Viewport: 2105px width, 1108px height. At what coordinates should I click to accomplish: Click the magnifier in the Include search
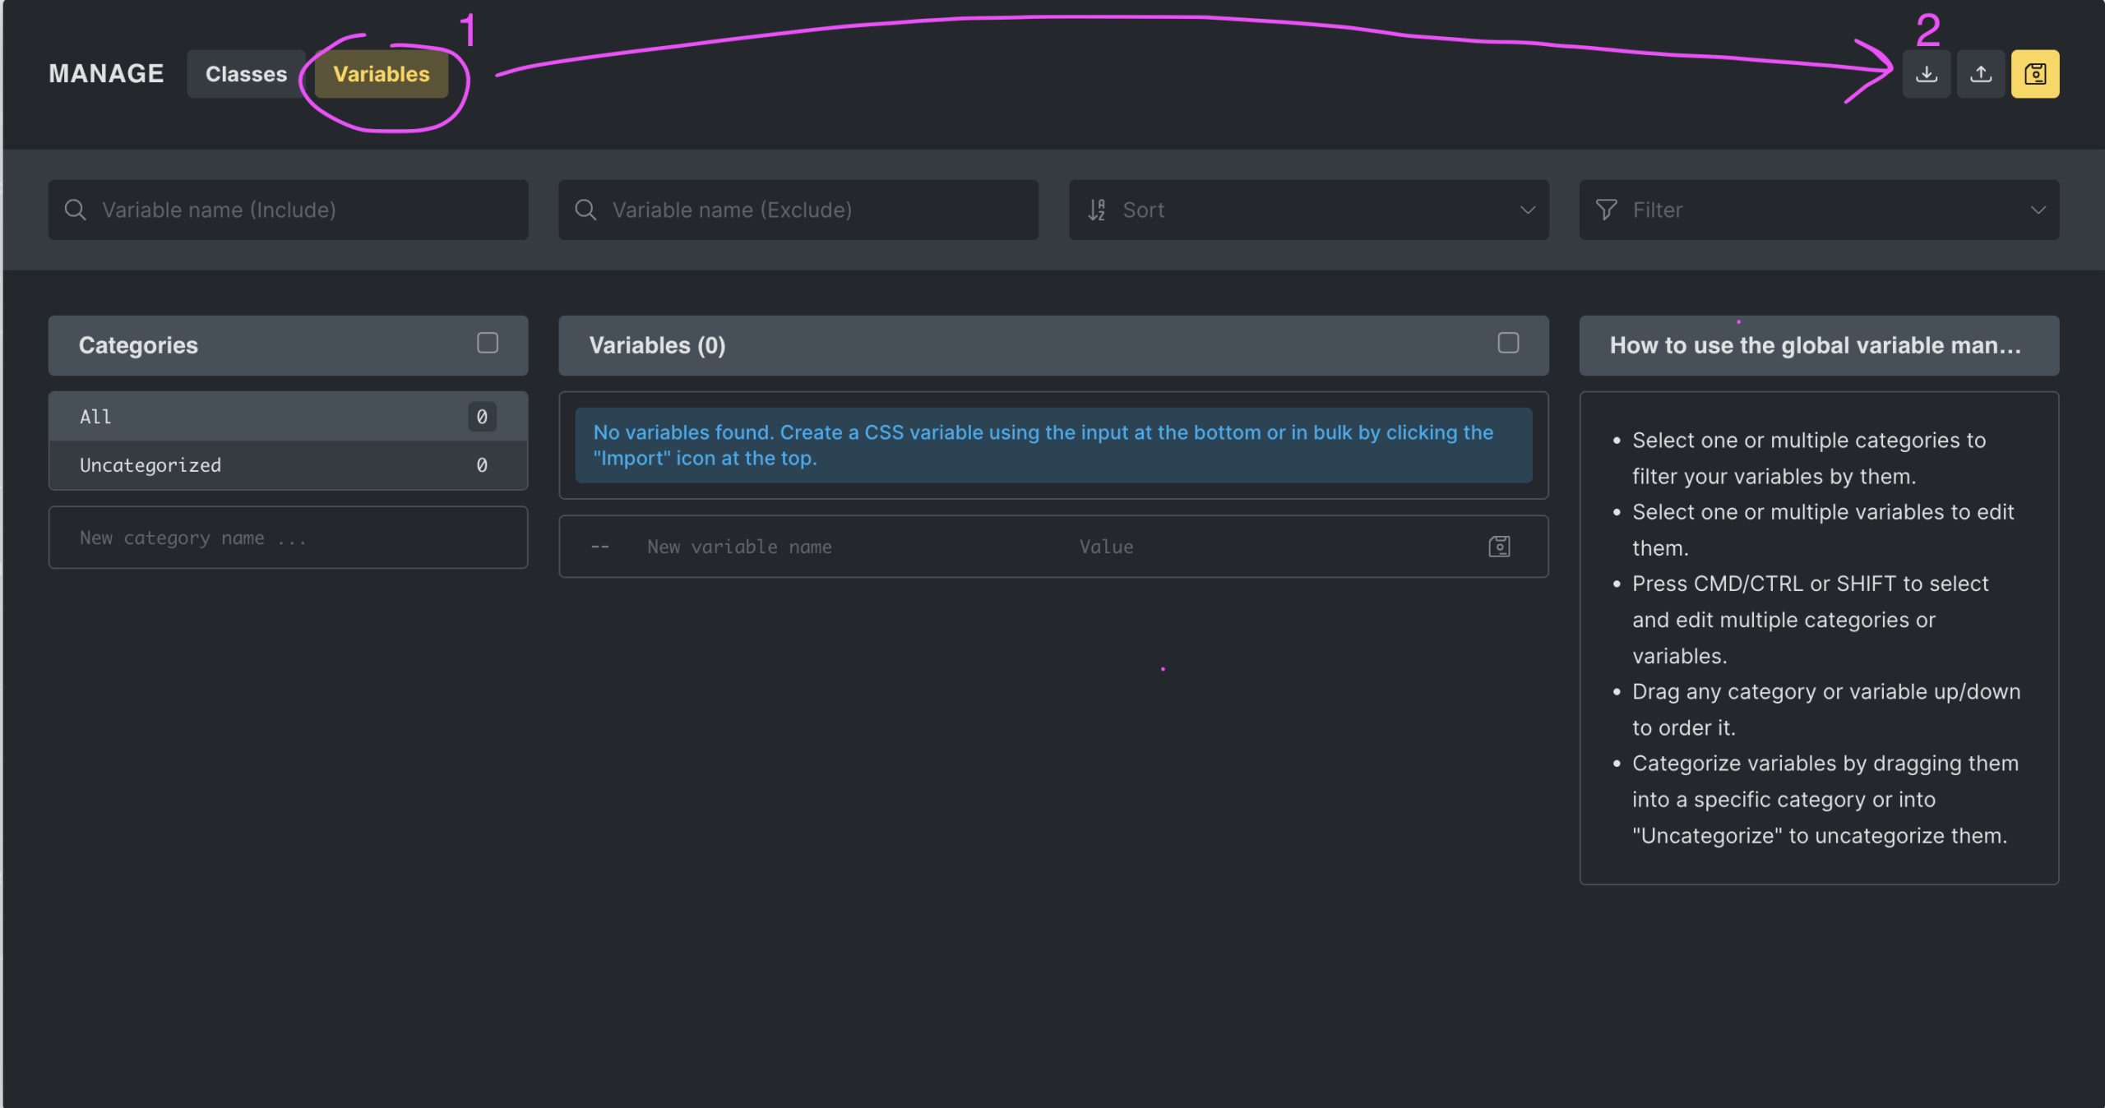point(75,210)
